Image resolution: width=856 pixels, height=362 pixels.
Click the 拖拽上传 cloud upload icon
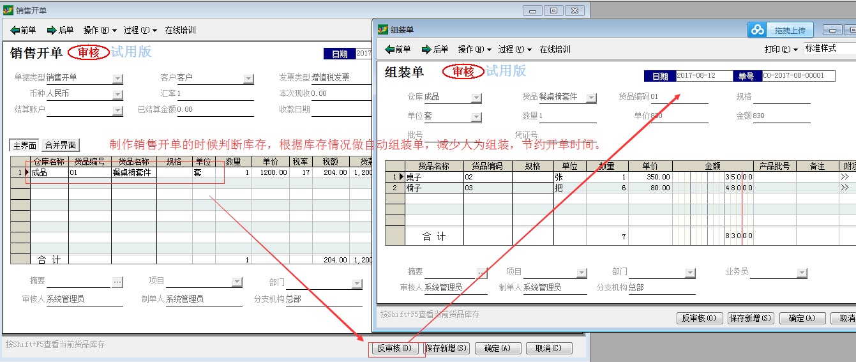[758, 29]
